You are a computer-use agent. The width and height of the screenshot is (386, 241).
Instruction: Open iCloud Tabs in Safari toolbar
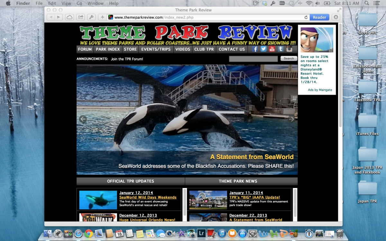tap(69, 17)
